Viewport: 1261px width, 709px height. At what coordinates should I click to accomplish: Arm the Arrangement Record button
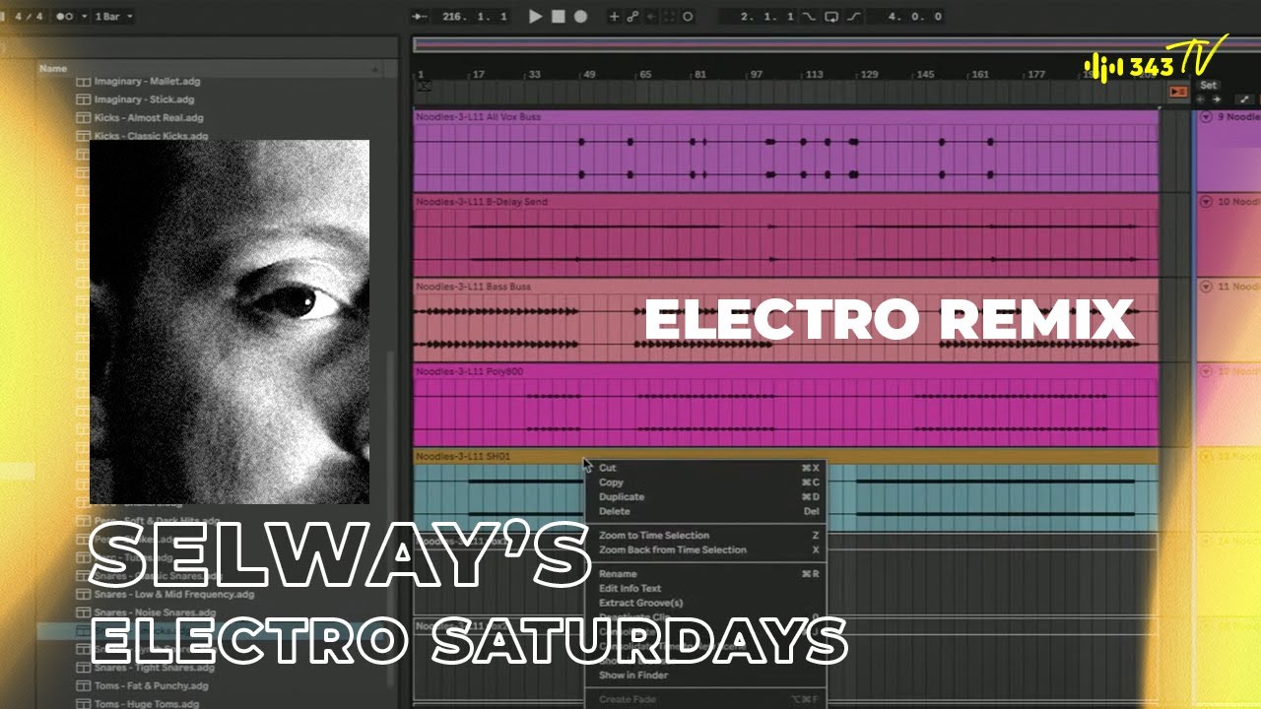tap(580, 16)
